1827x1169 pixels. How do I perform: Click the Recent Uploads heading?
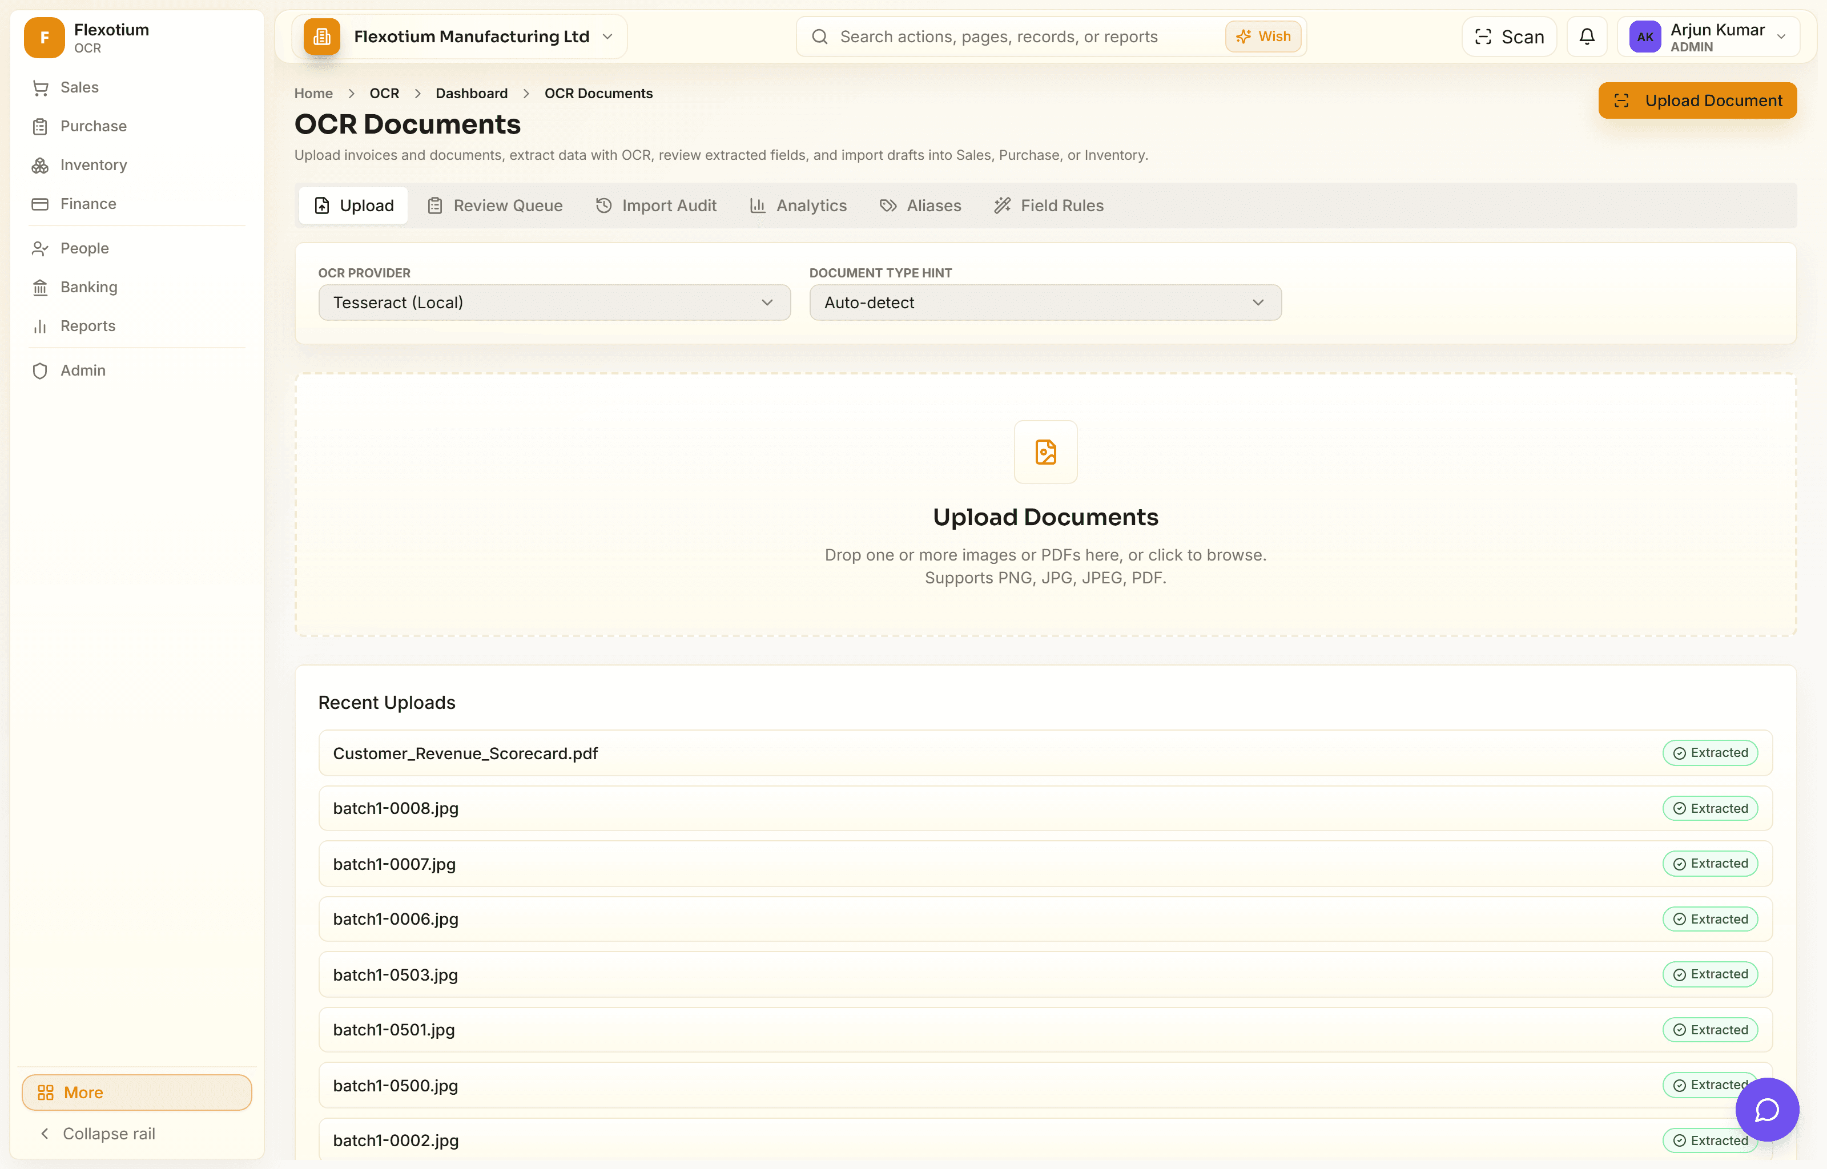tap(387, 703)
